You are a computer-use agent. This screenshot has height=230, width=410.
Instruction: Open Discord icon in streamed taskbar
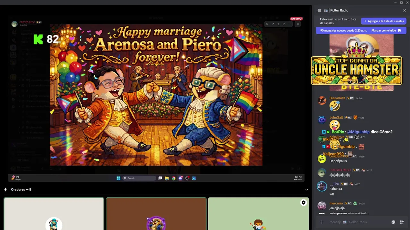[180, 178]
